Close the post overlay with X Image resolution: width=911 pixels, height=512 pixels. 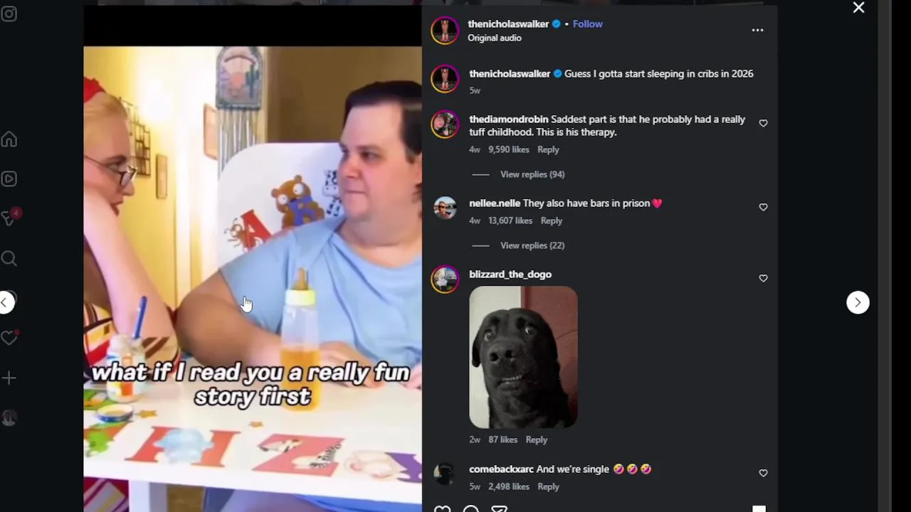pyautogui.click(x=858, y=8)
